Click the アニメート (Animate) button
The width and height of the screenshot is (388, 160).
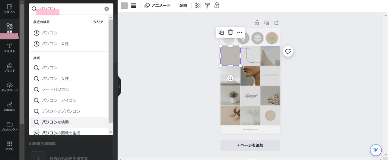pyautogui.click(x=158, y=5)
